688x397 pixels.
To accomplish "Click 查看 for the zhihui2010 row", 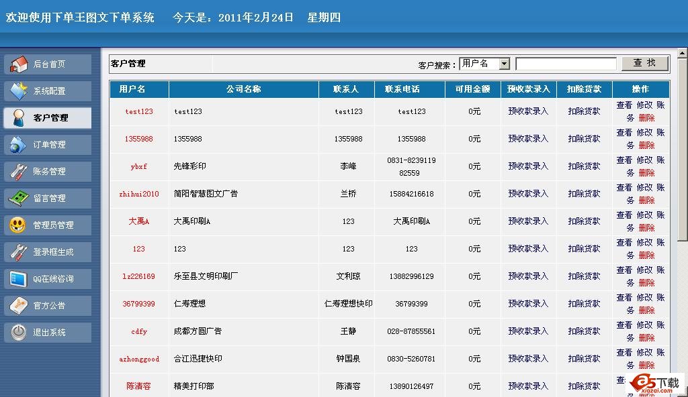I will [624, 188].
